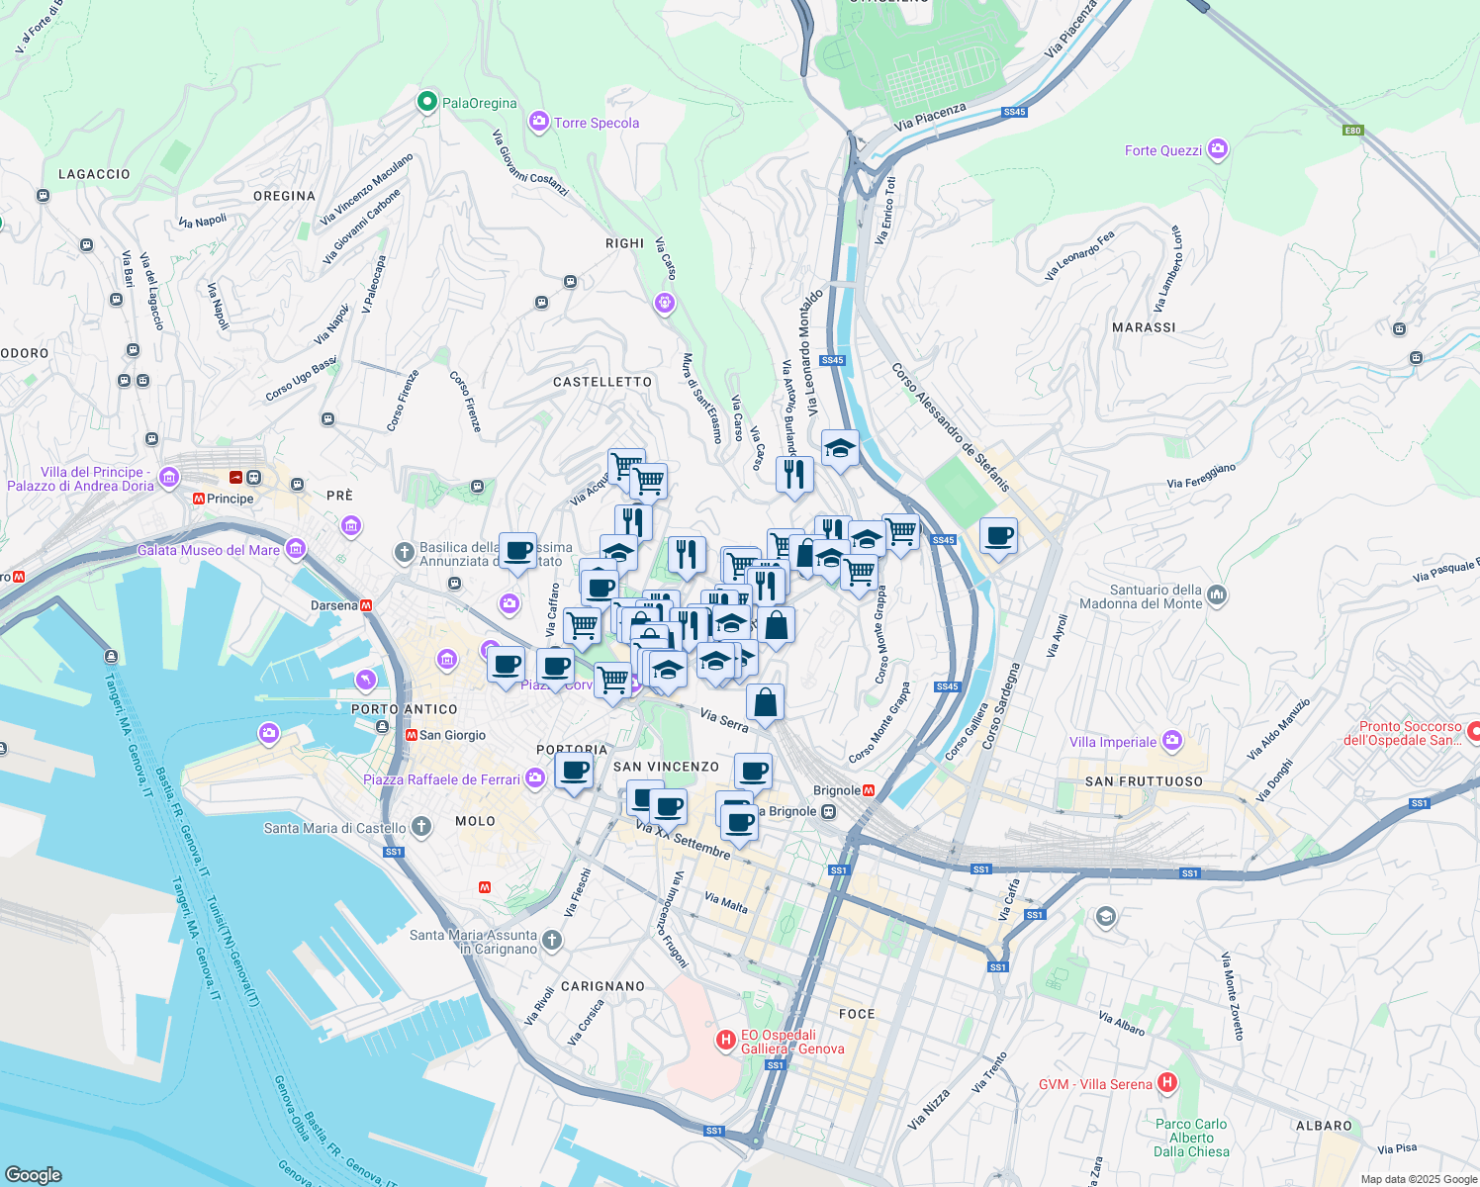Click the CARIGNANO district label

[x=602, y=986]
